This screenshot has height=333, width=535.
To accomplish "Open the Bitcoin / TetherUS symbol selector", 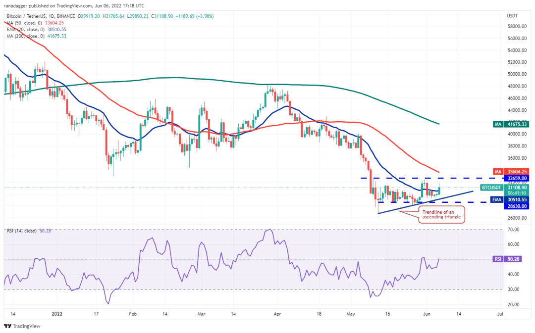I will (25, 16).
